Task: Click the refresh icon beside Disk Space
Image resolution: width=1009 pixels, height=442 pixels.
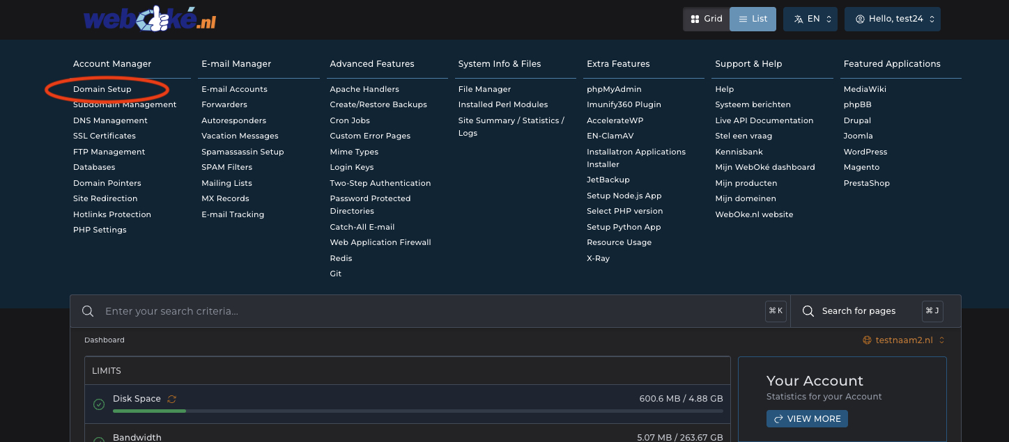Action: point(172,399)
